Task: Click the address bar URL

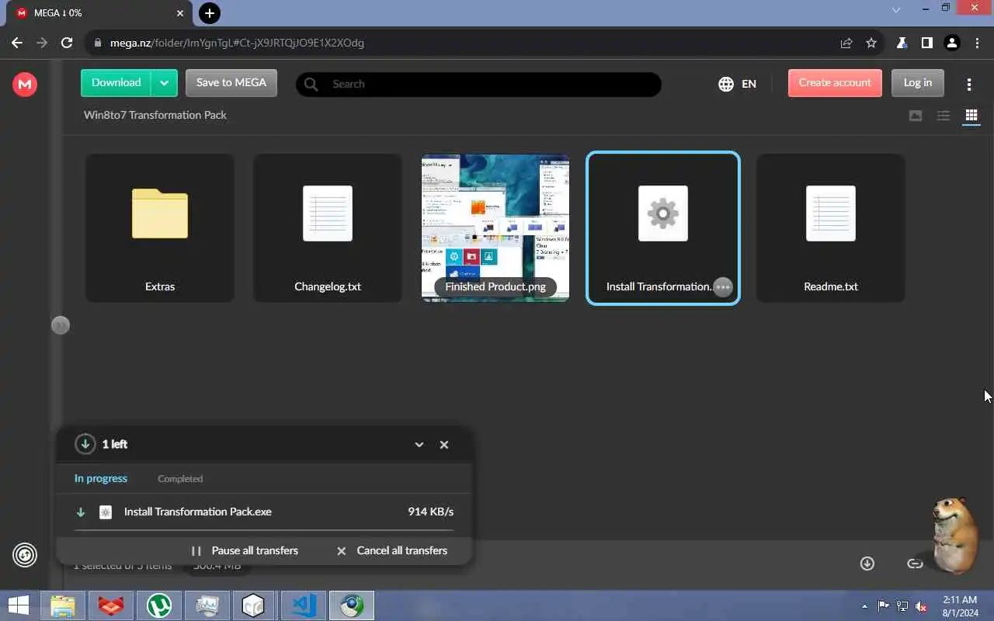Action: (237, 43)
